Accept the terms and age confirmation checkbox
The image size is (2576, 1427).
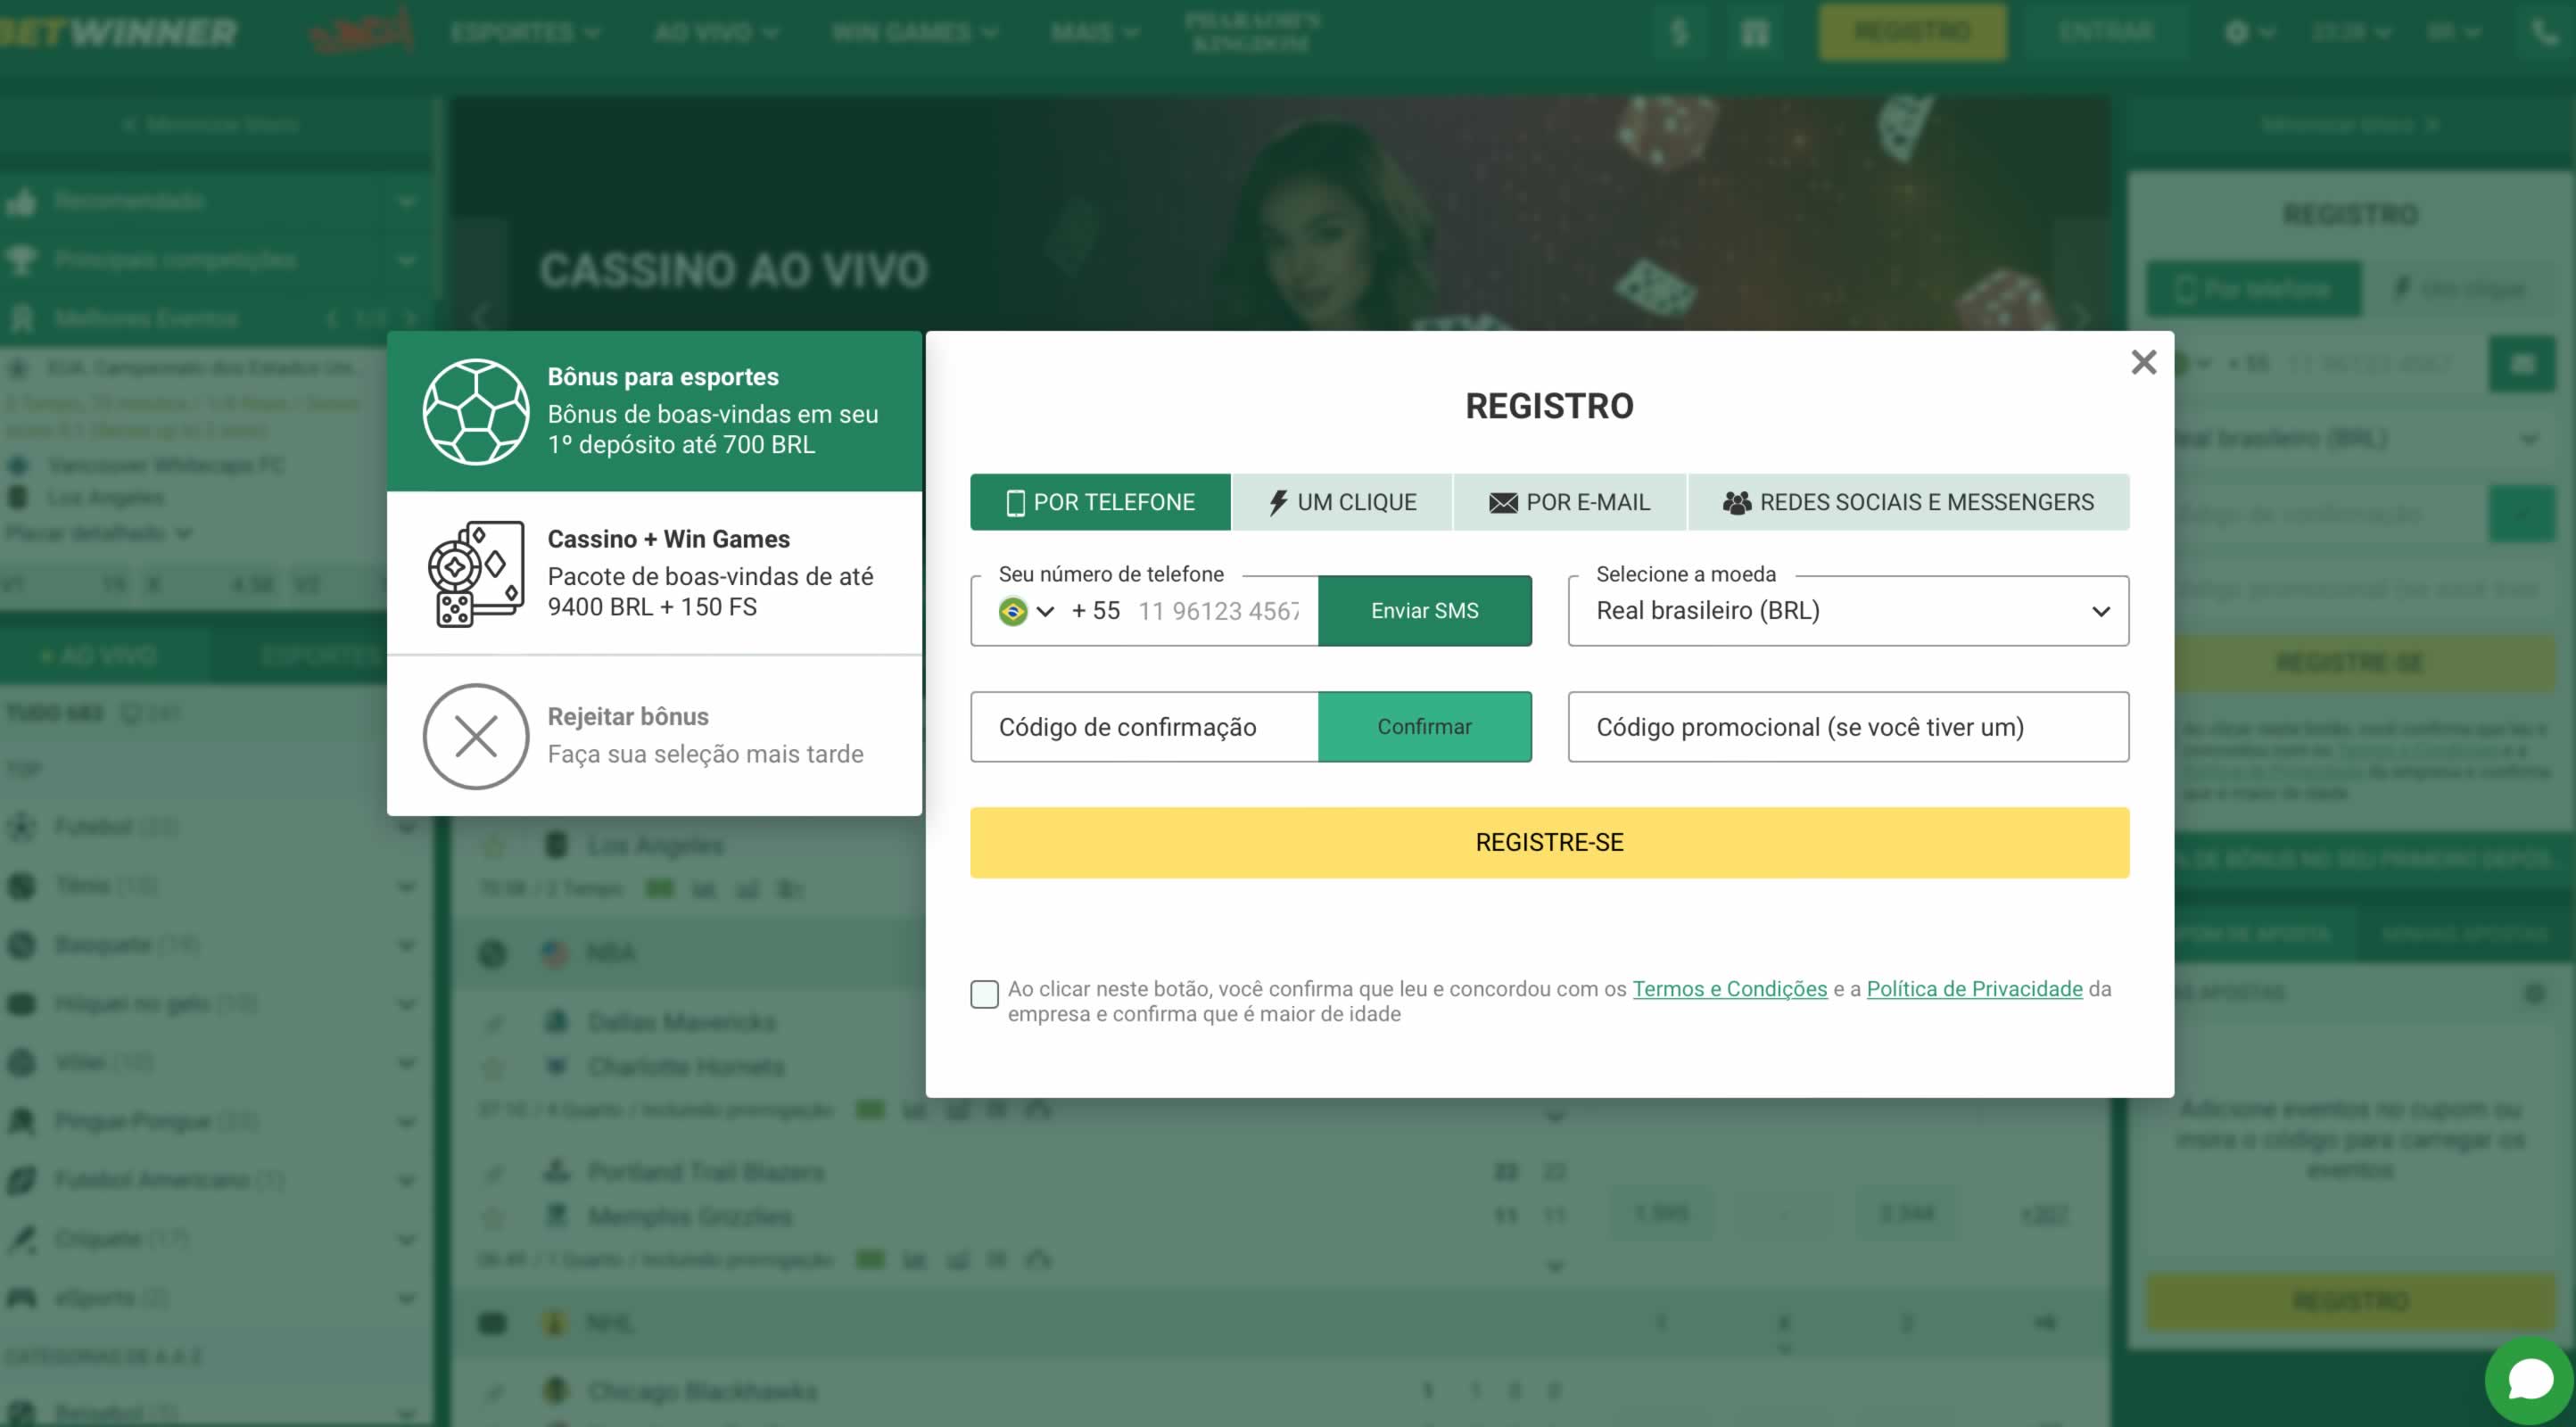984,994
